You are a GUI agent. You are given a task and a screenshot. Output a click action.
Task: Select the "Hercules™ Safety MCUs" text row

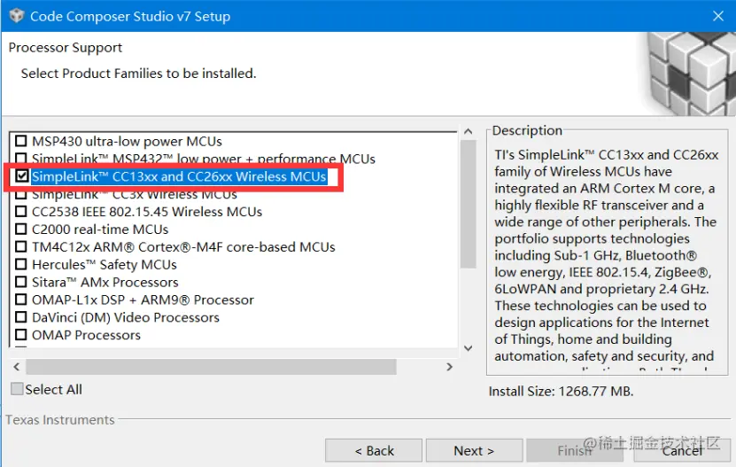coord(105,264)
